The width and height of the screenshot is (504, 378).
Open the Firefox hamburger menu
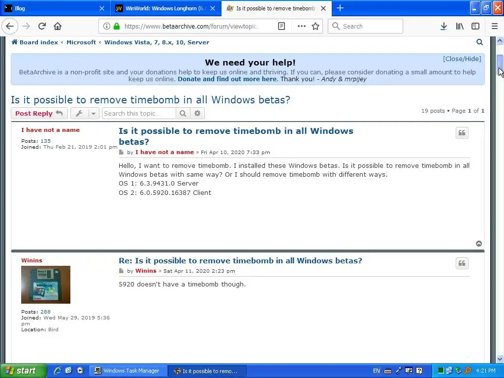[x=495, y=26]
